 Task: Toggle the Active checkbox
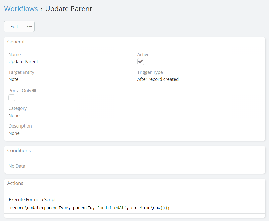coord(141,62)
